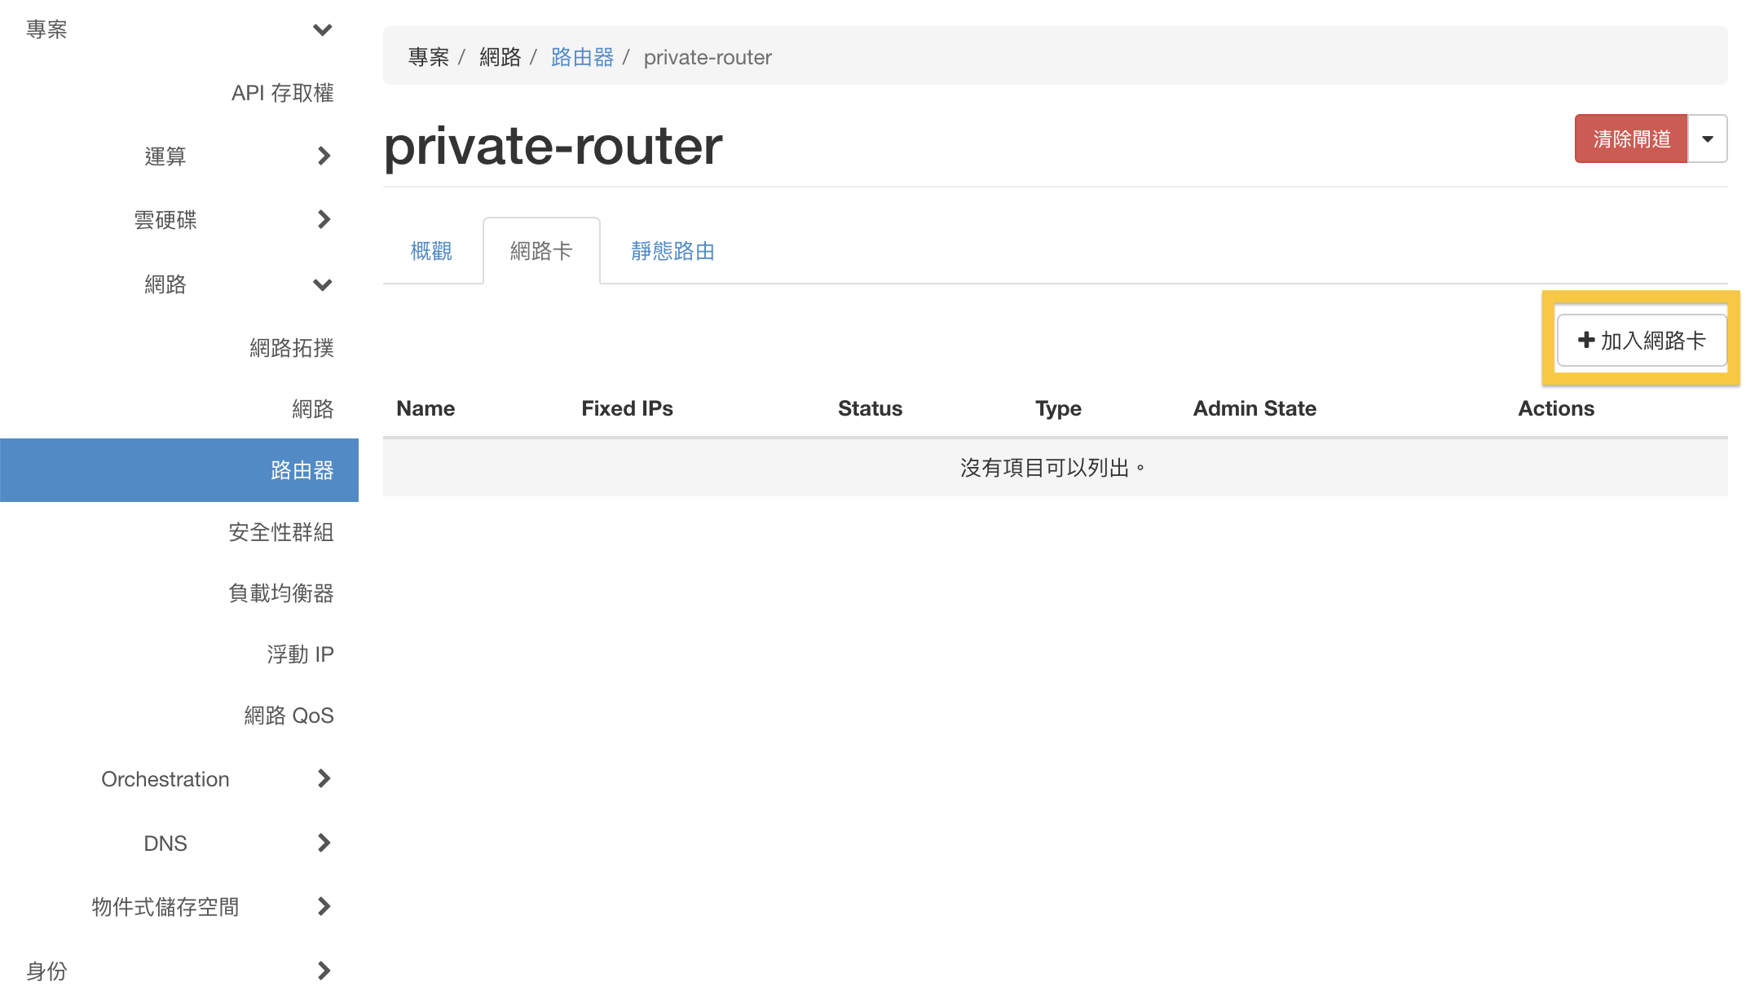Open 負載均衡器 sidebar item

point(280,593)
